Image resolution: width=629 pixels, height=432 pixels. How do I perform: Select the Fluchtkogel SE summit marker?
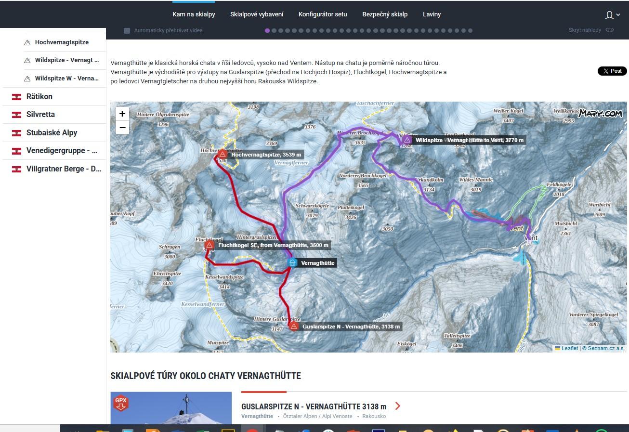(x=209, y=245)
